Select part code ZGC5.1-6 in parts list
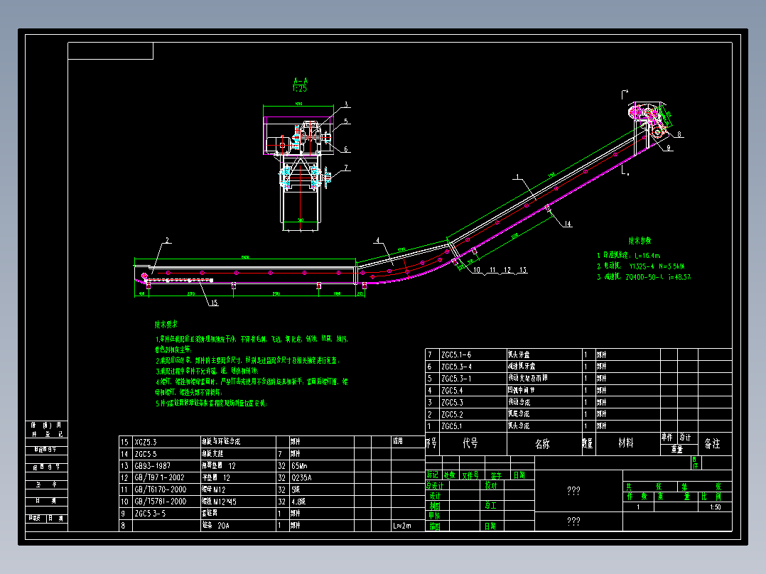This screenshot has height=574, width=766. click(x=455, y=354)
